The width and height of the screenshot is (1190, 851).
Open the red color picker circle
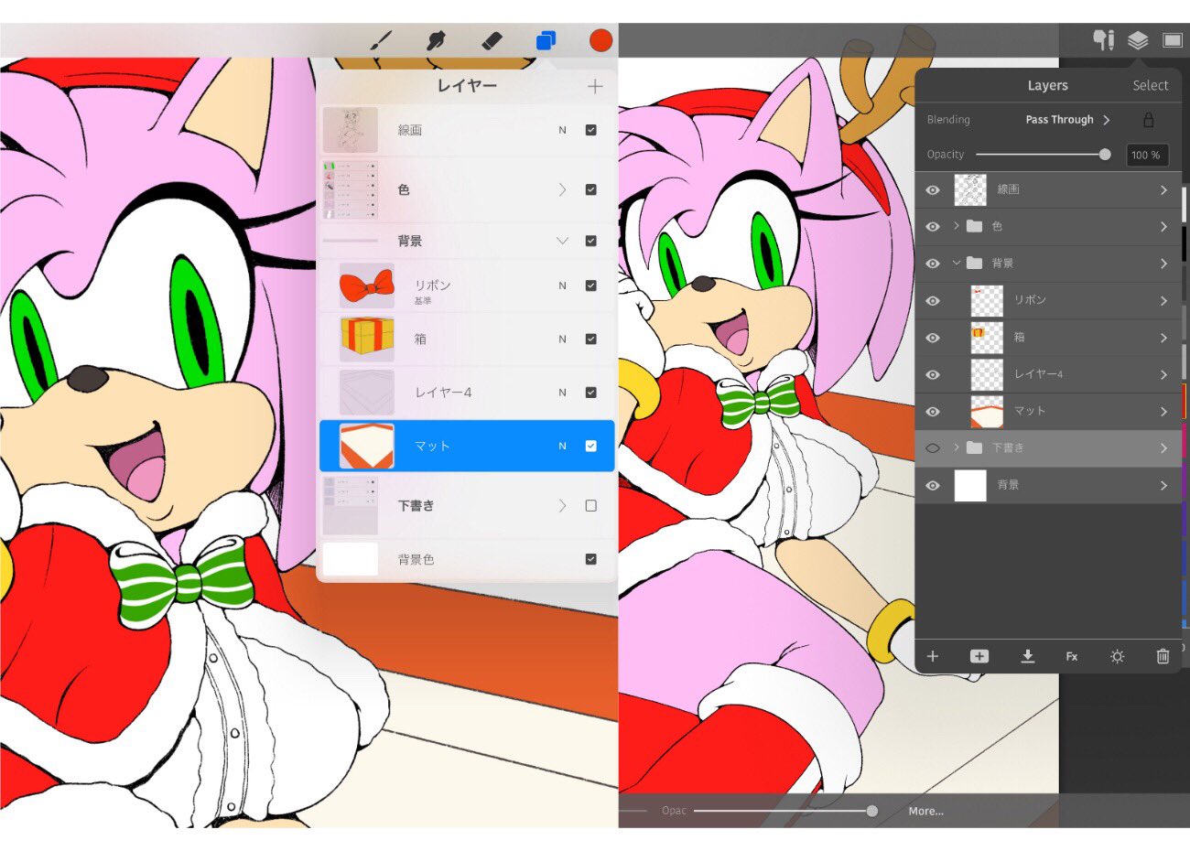[x=600, y=40]
